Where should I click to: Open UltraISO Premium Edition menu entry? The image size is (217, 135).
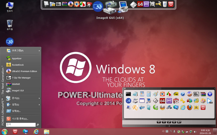(x=23, y=71)
